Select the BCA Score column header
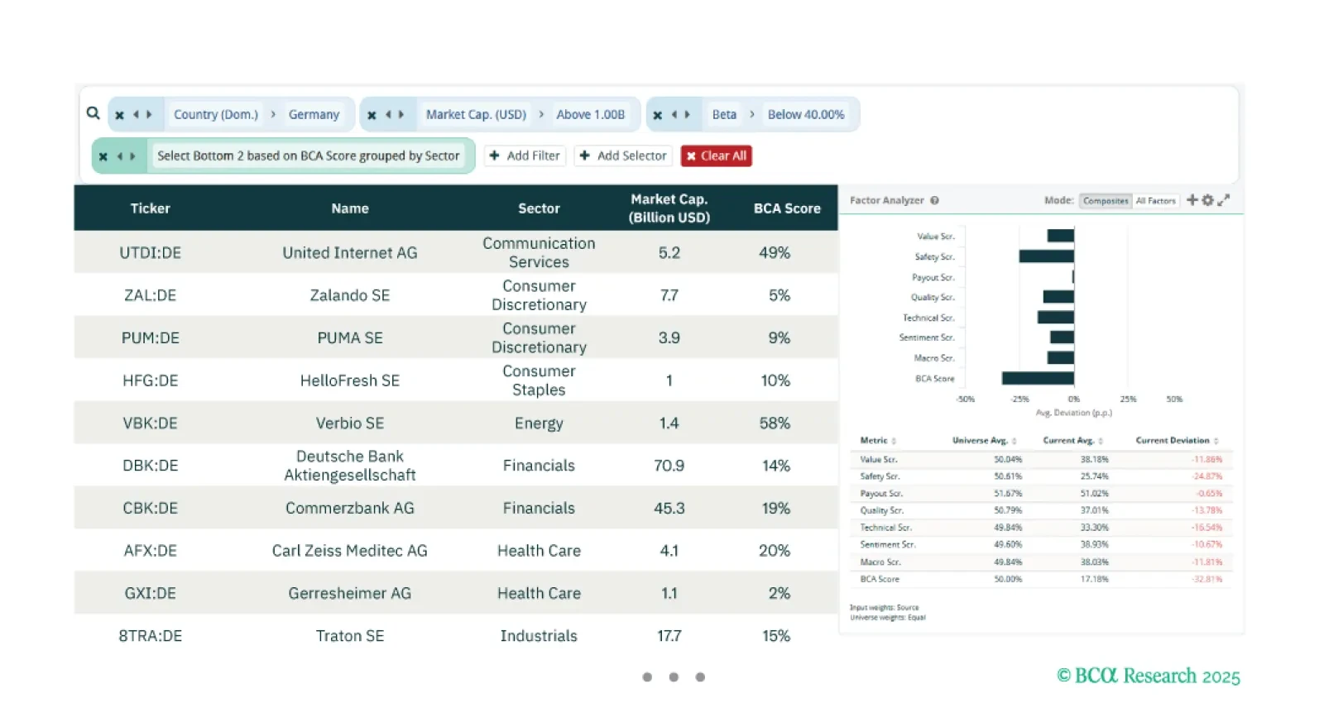The height and width of the screenshot is (727, 1324). point(787,208)
